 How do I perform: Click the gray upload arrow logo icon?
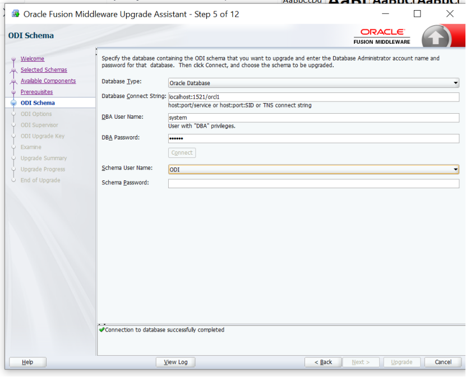point(436,38)
